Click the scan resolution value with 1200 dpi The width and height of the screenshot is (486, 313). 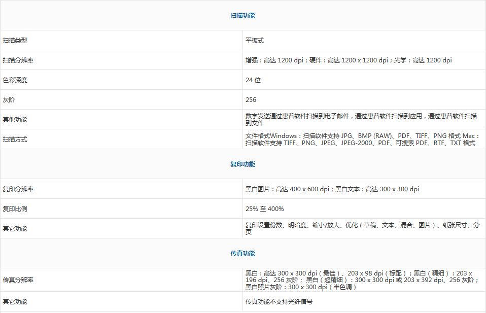pyautogui.click(x=348, y=60)
